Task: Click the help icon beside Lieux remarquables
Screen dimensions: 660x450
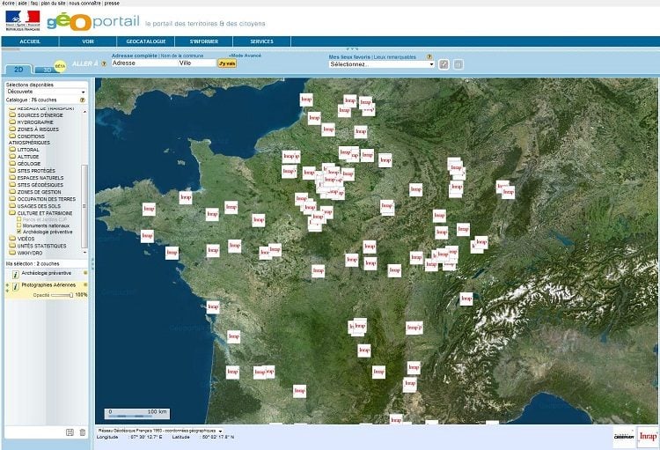Action: coord(429,55)
